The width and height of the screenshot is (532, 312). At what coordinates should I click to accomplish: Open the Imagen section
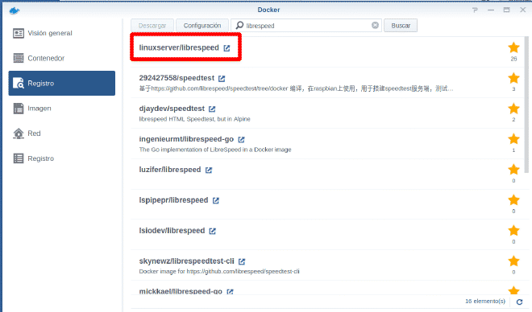point(62,109)
